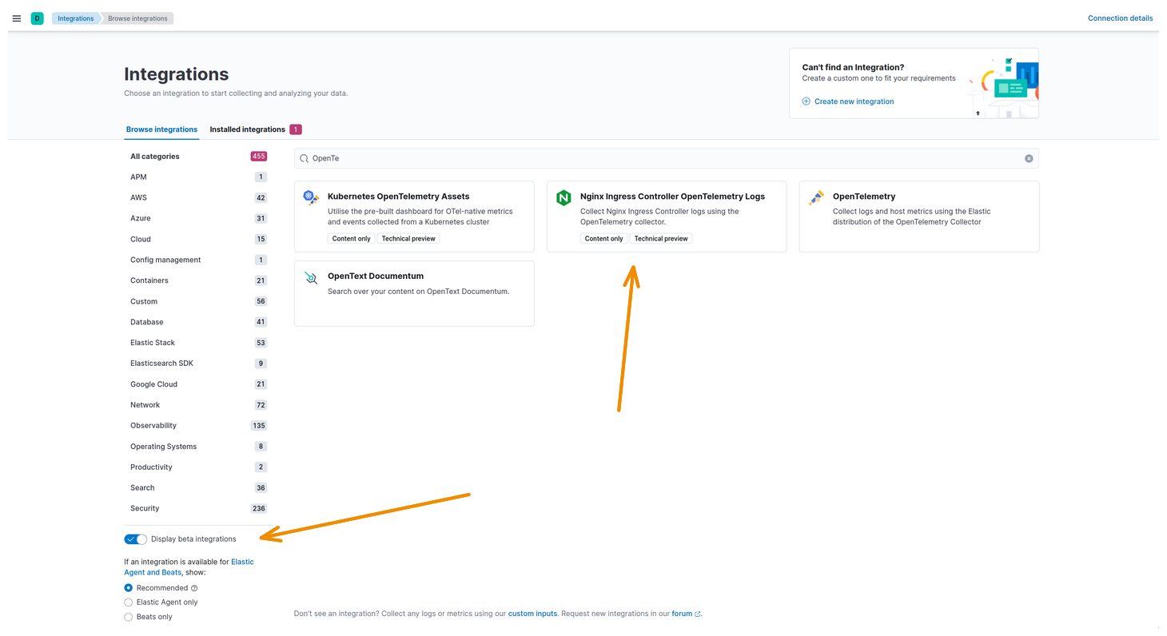Click Content only badge on Nginx card

604,239
